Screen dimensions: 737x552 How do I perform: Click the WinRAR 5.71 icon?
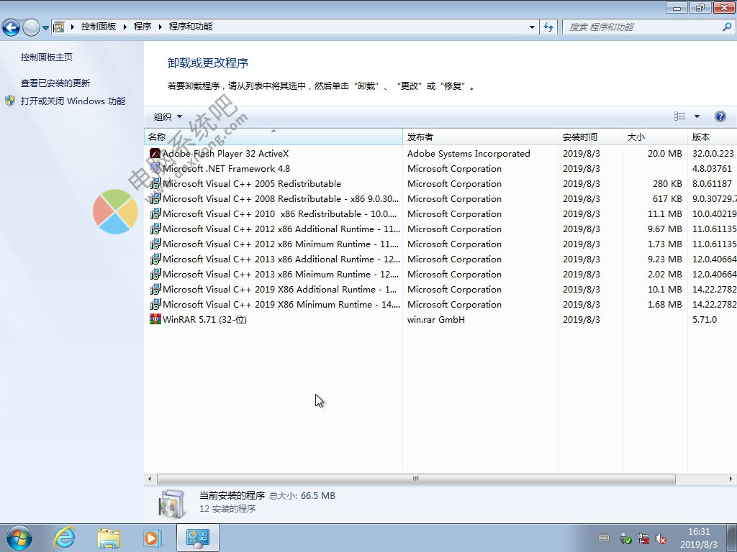pos(155,319)
